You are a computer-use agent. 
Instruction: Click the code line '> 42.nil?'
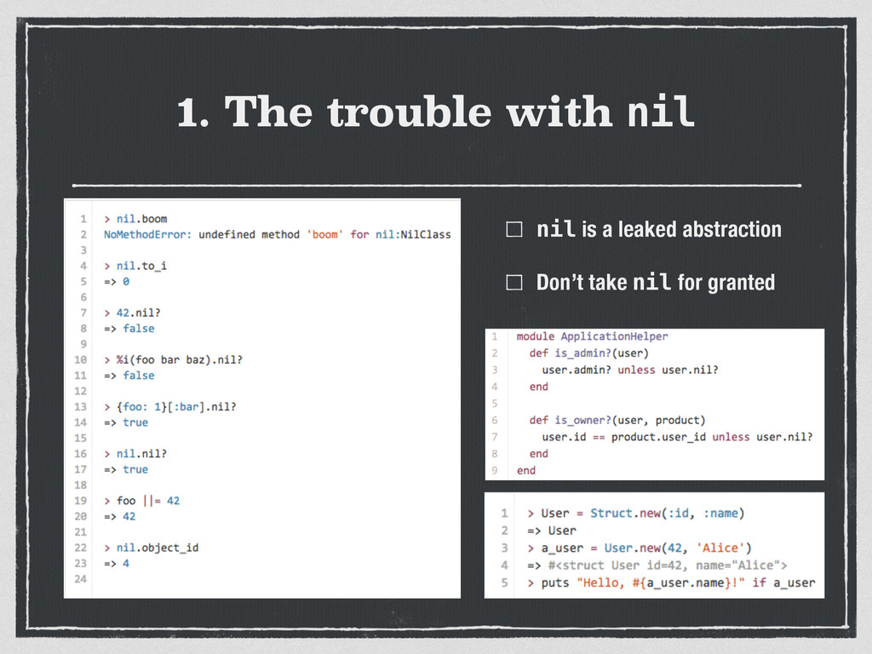132,313
